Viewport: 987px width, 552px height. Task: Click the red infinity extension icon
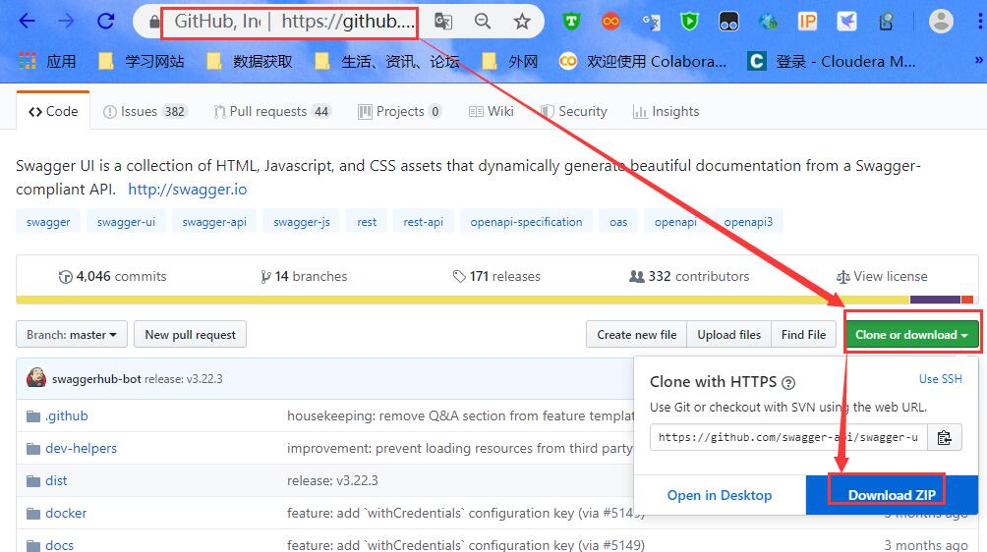coord(610,22)
